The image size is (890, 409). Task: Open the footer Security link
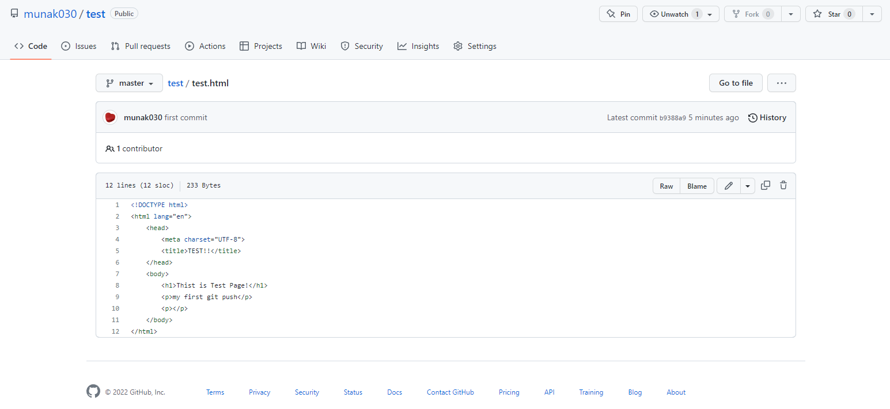tap(307, 392)
